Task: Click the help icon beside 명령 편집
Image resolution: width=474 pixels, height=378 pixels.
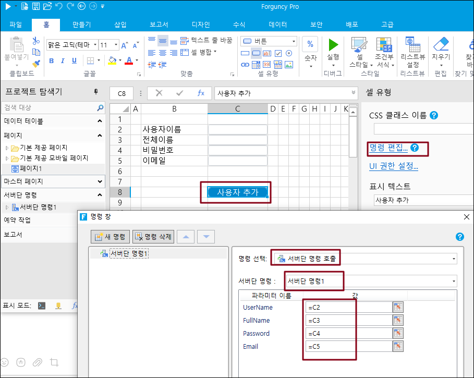Action: click(x=415, y=148)
